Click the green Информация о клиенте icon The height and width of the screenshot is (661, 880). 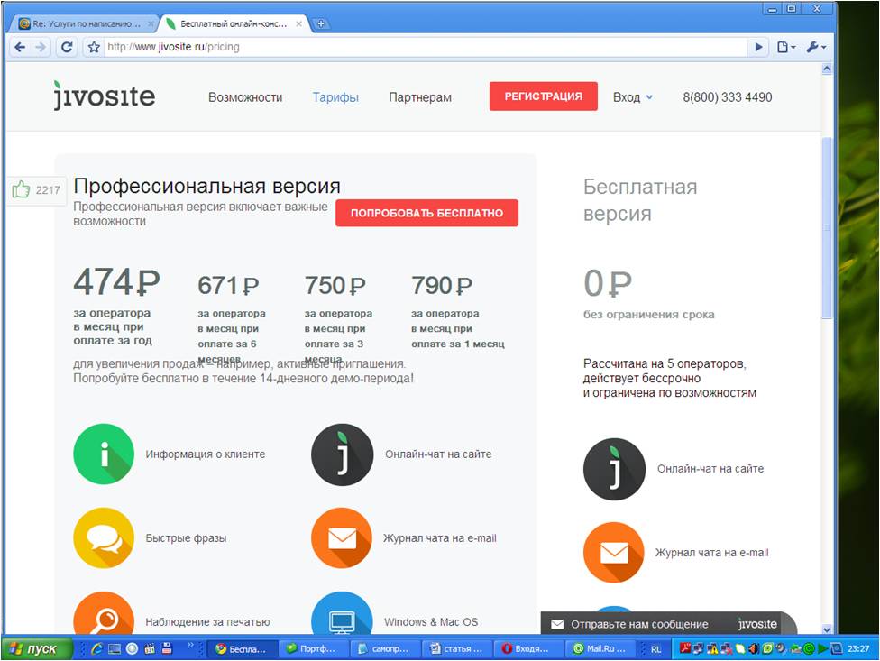click(x=104, y=454)
